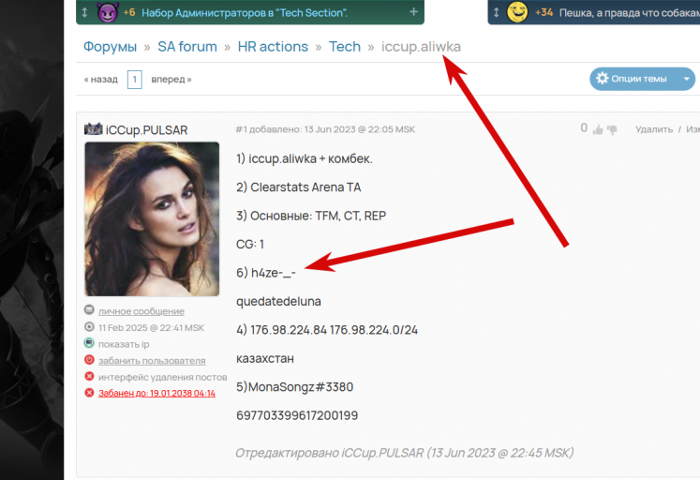This screenshot has width=700, height=480.
Task: Click the iccup.aliwka breadcrumb title
Action: [421, 47]
